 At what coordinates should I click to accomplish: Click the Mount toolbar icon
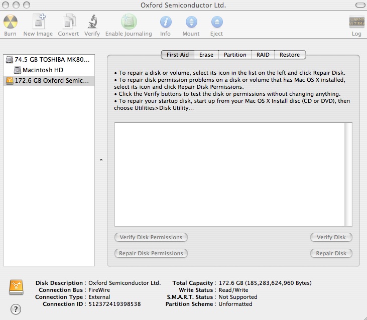tap(191, 22)
